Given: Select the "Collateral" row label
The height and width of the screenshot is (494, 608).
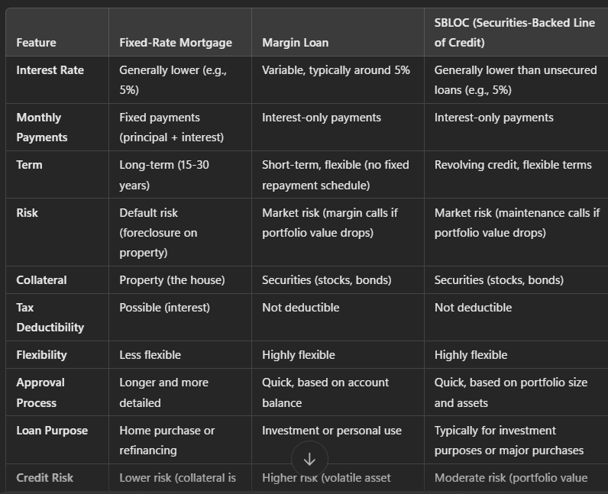Looking at the screenshot, I should (x=41, y=280).
